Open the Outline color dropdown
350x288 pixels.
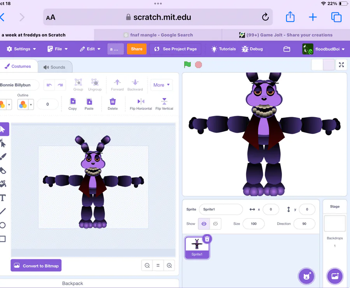pos(26,104)
